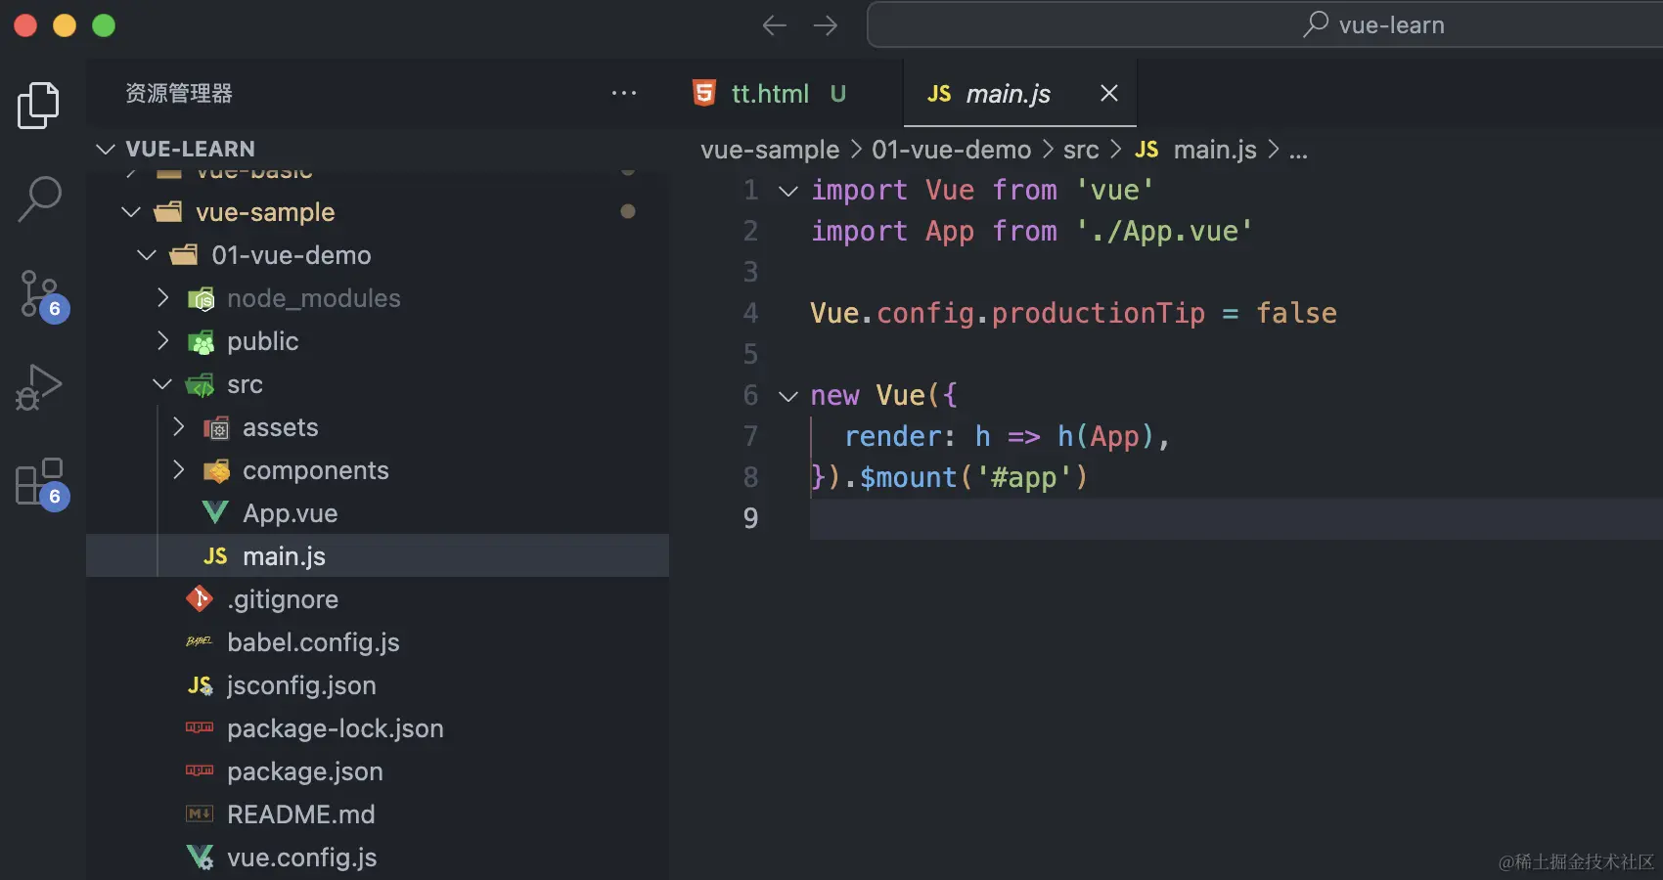The height and width of the screenshot is (880, 1663).
Task: Click the Vue icon beside vue.config.js
Action: pos(200,858)
